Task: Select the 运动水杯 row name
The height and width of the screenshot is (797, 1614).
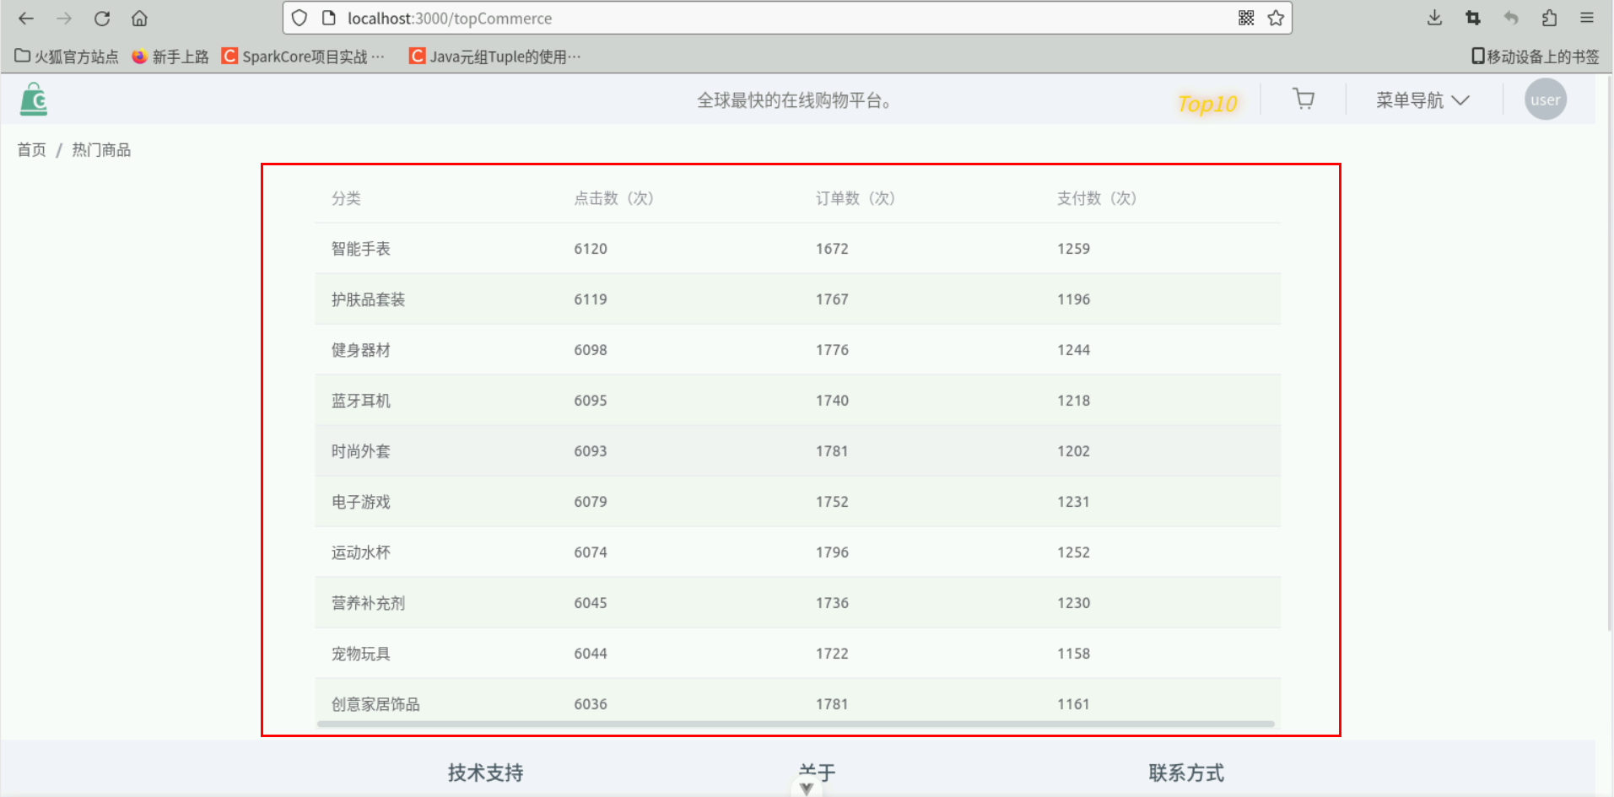Action: (361, 552)
